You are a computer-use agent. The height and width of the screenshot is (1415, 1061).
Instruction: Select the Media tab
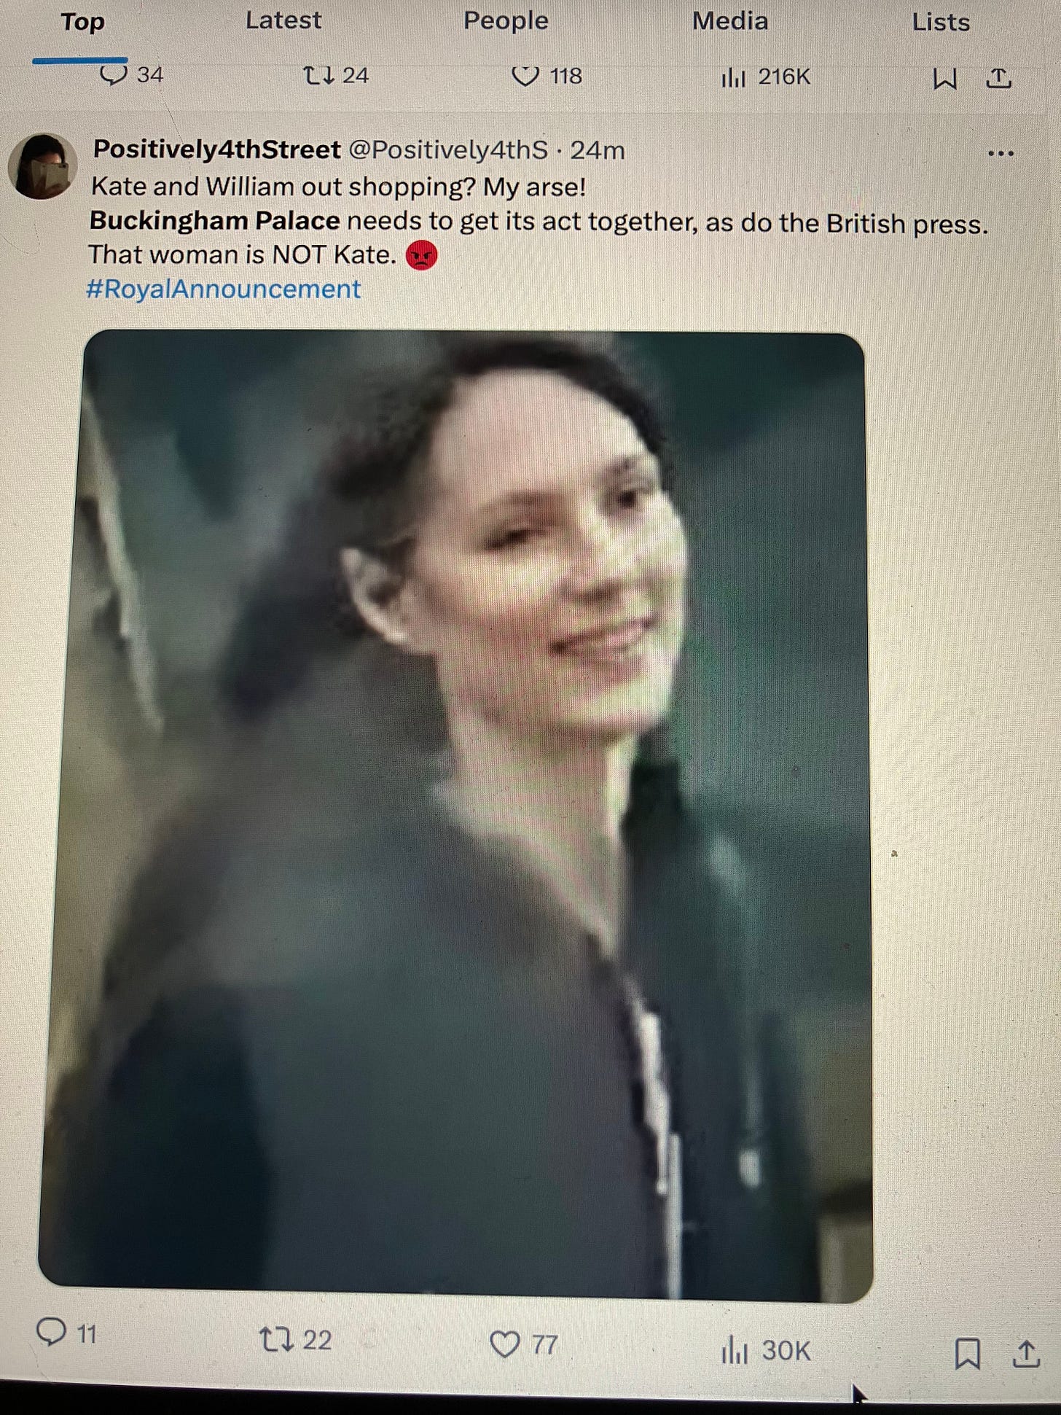pos(729,20)
